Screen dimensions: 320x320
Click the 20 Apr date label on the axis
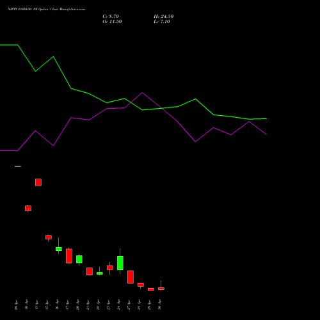click(78, 305)
